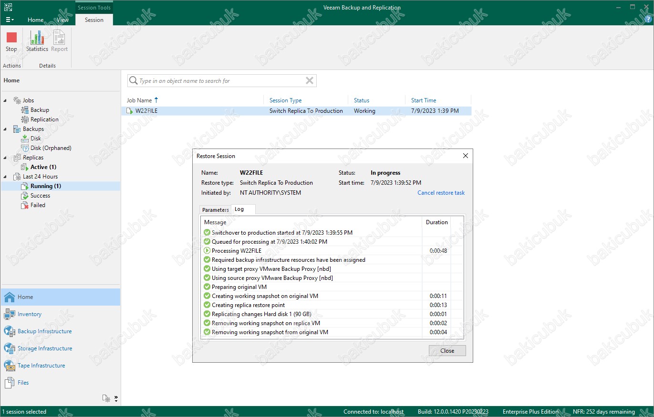Focus the object name search field

[221, 81]
